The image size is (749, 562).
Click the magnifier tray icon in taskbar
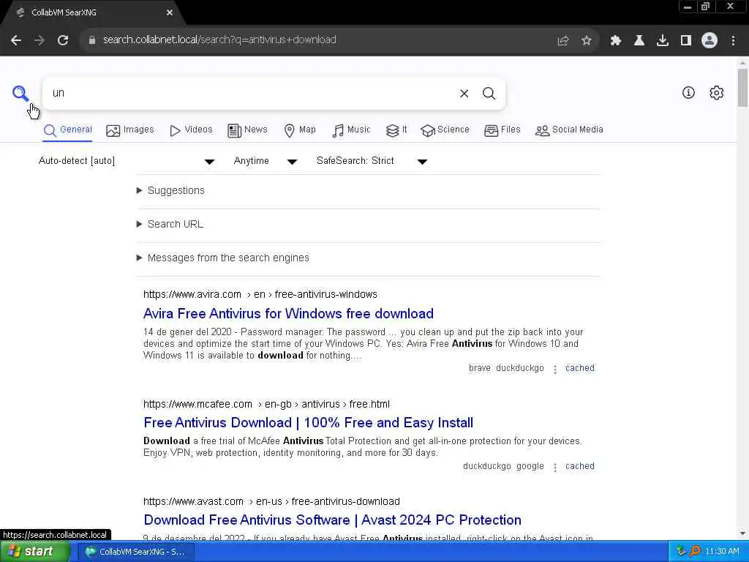pos(695,552)
